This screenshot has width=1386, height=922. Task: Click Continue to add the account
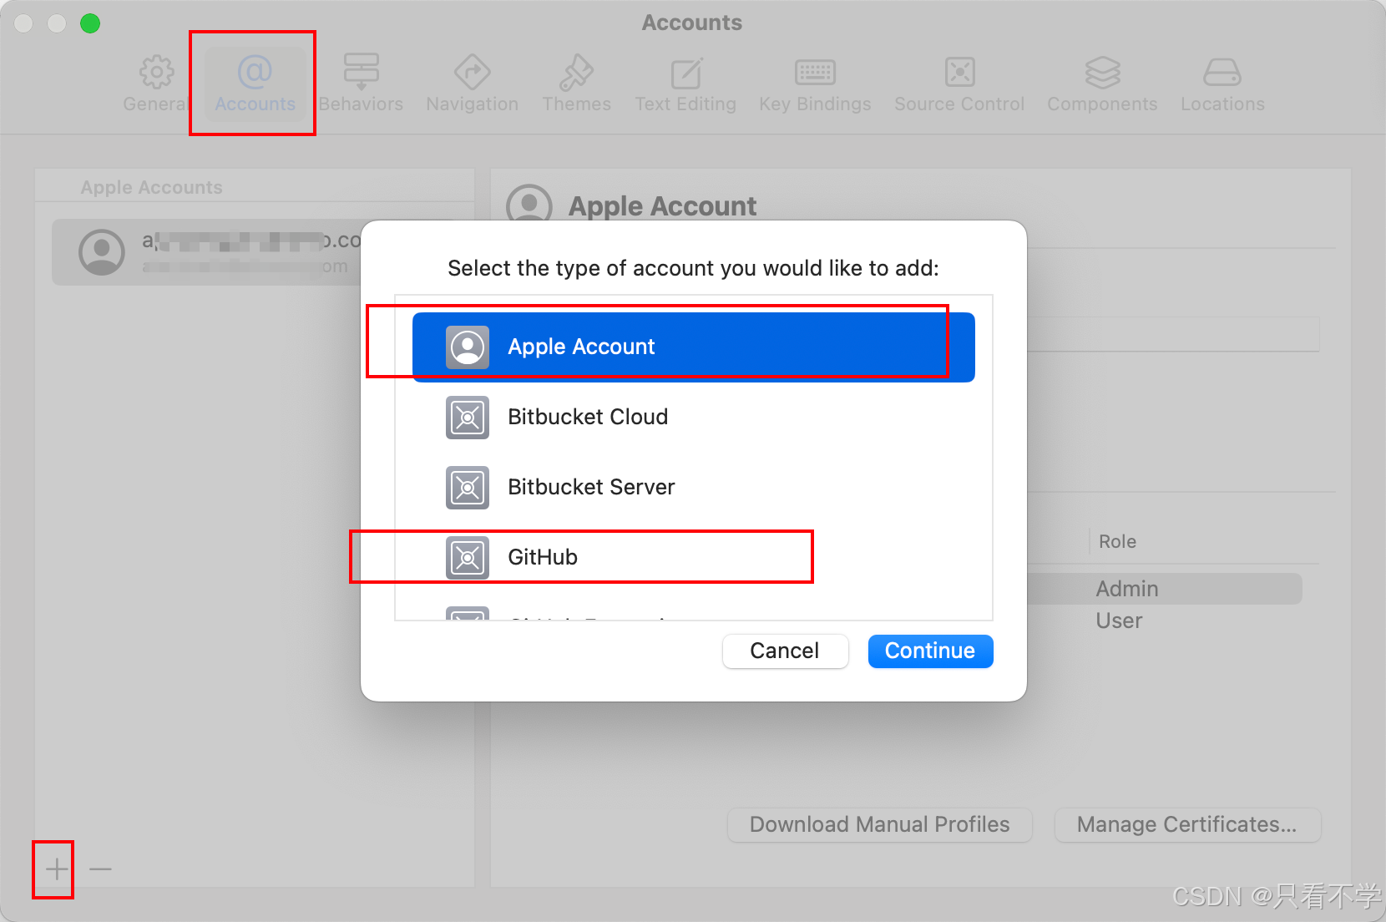pyautogui.click(x=930, y=651)
